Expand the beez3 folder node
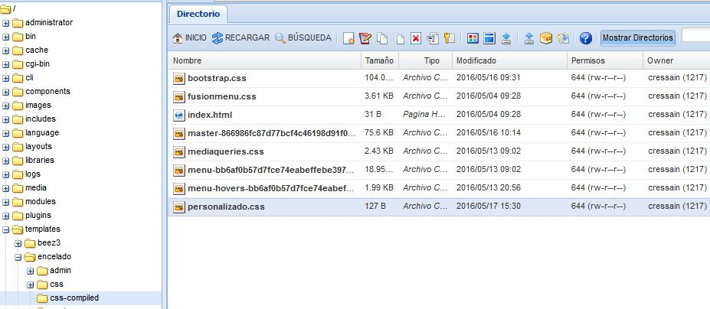Viewport: 710px width, 309px height. [18, 243]
